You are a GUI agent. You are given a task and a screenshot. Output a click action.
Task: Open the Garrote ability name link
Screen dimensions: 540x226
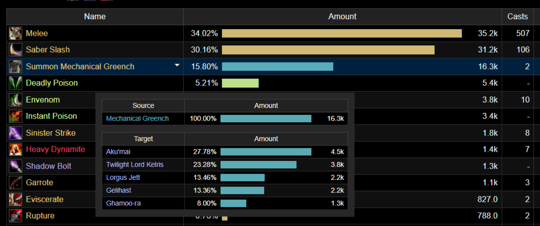pyautogui.click(x=40, y=183)
